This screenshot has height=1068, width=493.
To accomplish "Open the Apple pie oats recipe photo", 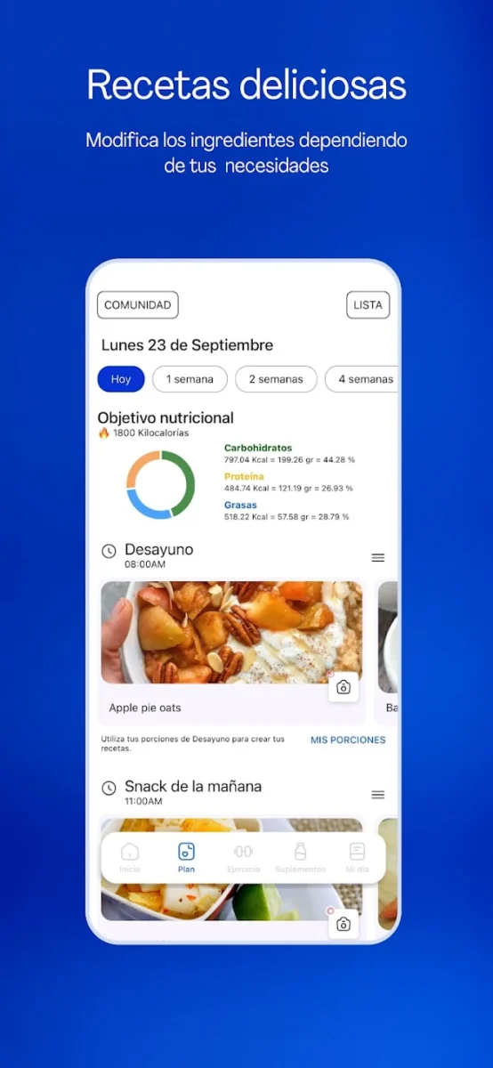I will 231,633.
